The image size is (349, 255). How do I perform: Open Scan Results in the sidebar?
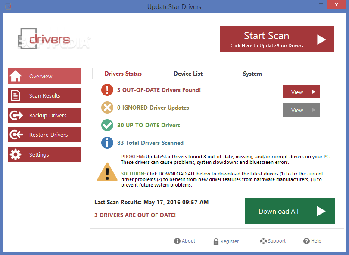point(44,95)
